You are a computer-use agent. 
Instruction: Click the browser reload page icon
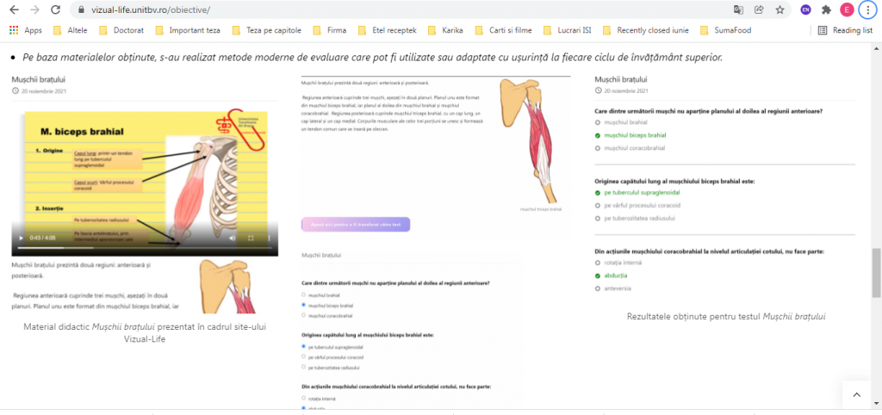tap(56, 9)
